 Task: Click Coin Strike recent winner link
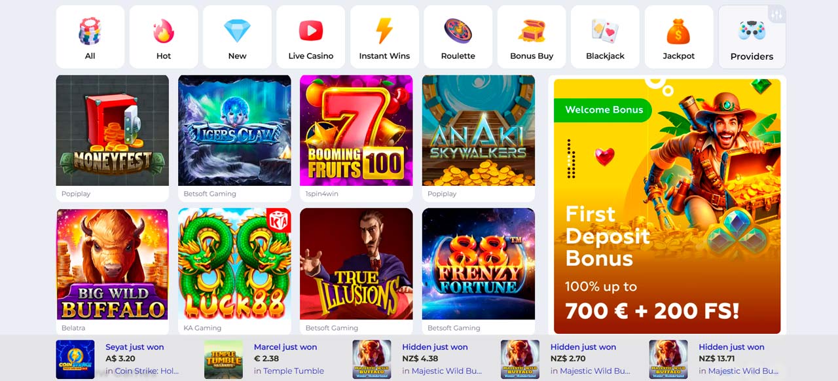point(142,371)
